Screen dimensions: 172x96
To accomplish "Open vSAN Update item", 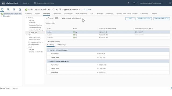I will tap(32, 49).
